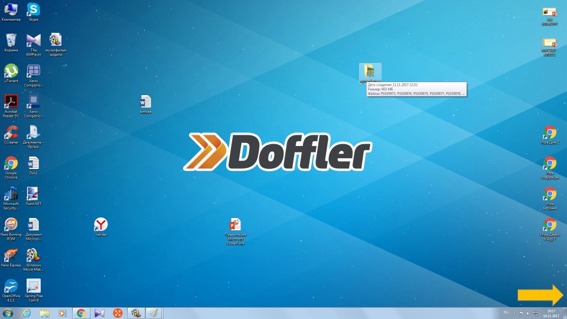Select the Xerox Companion icon with window grid
Image resolution: width=567 pixels, height=319 pixels.
(33, 75)
